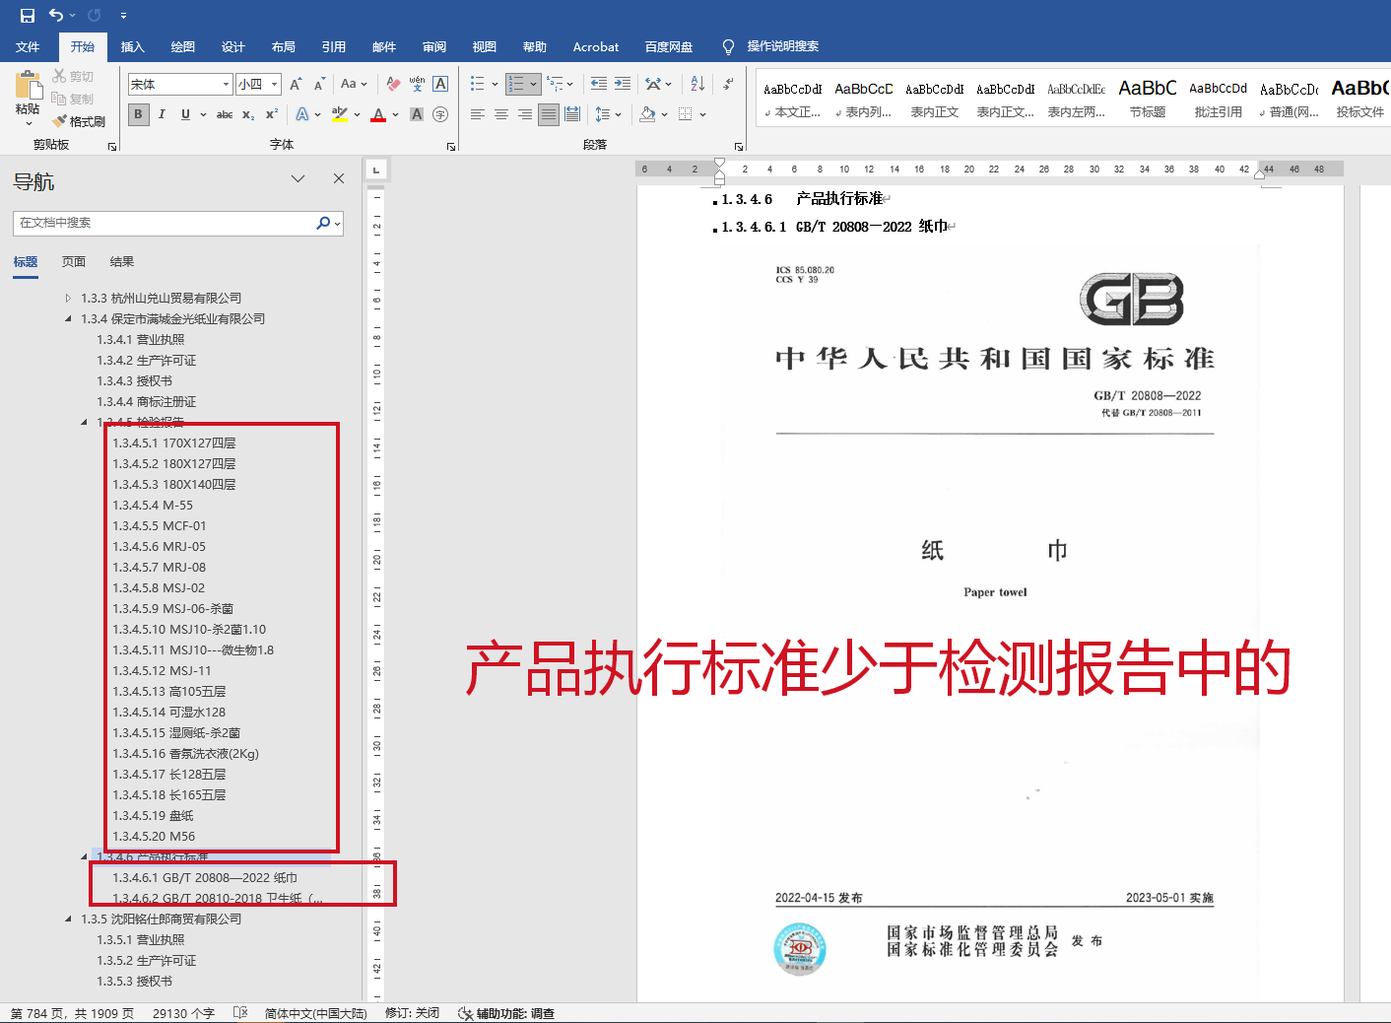Toggle bullet list formatting
The width and height of the screenshot is (1391, 1023).
478,85
